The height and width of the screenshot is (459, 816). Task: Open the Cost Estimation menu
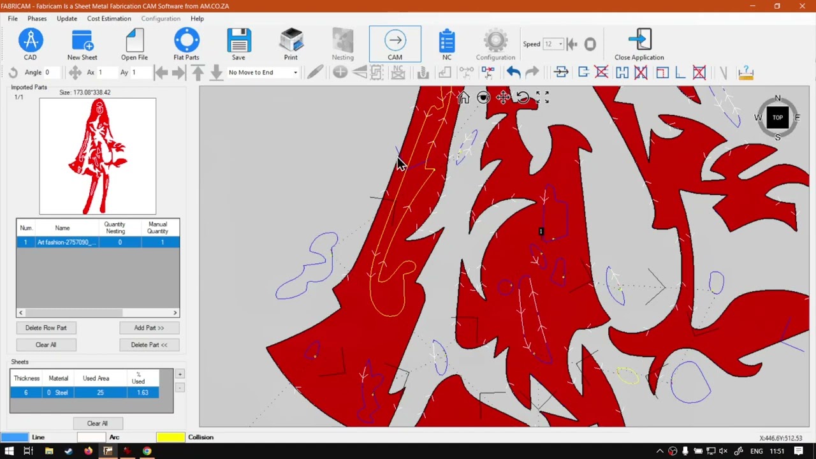coord(109,18)
